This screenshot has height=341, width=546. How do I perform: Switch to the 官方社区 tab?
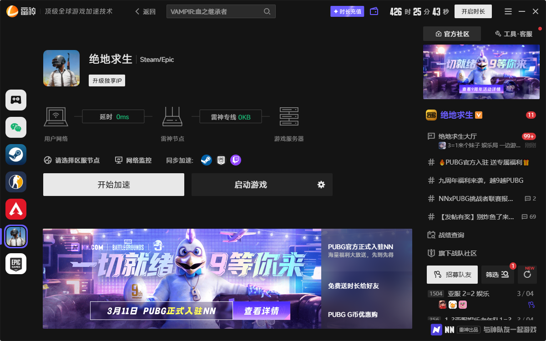tap(452, 34)
